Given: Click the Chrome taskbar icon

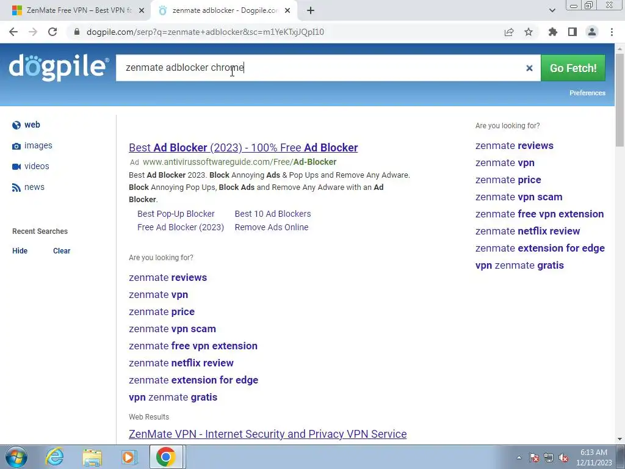Looking at the screenshot, I should click(x=166, y=457).
